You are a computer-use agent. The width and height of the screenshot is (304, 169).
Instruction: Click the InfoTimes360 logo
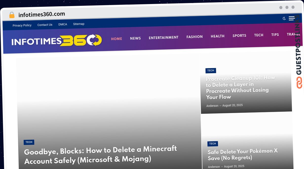(56, 40)
